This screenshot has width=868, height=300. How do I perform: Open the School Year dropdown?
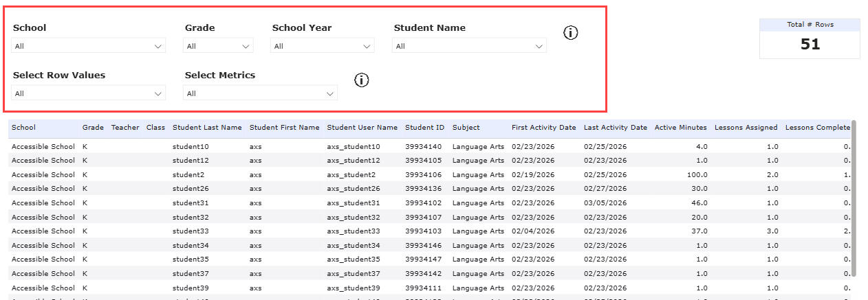coord(323,46)
